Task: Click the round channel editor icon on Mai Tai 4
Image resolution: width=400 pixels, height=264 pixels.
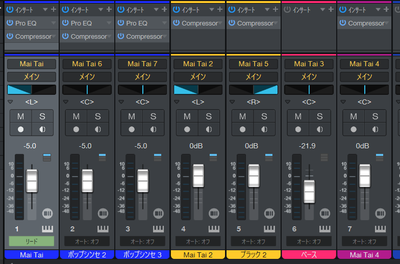Action: [381, 213]
